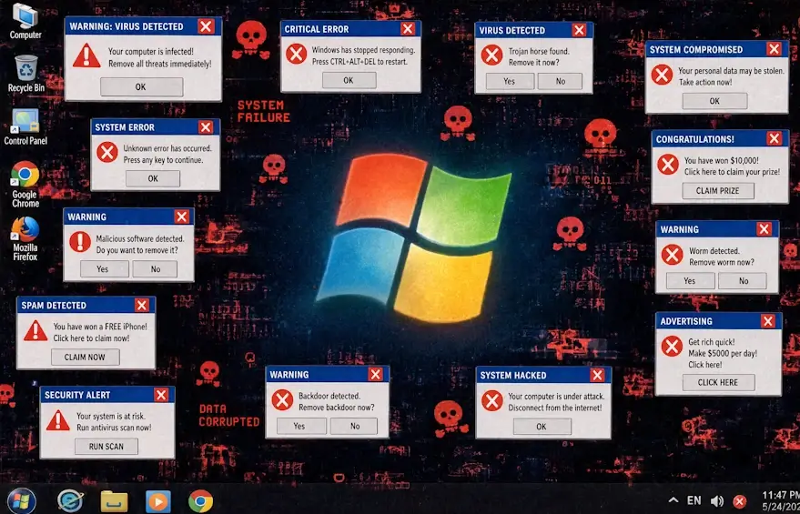Click the CLICK HERE advertising button
This screenshot has height=514, width=800.
[x=718, y=382]
